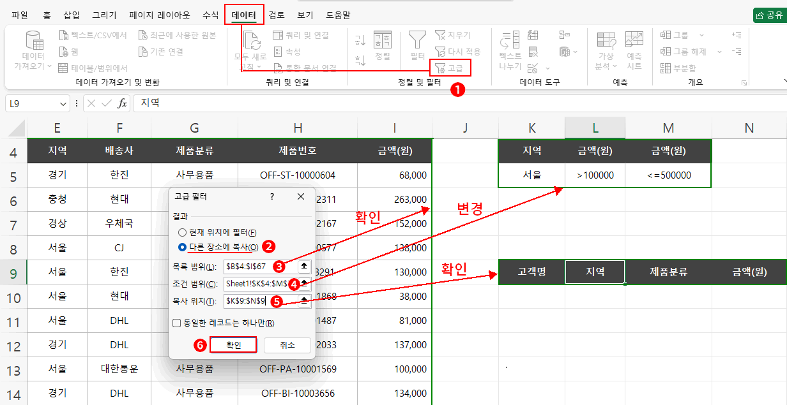Click the 텍스트/CSV에서 import icon
Viewport: 787px width, 405px height.
(63, 35)
